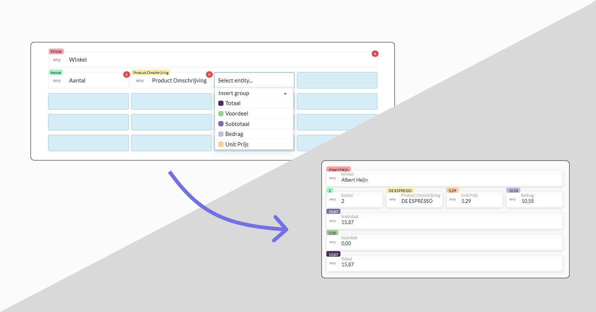Expand the Insert group submenu arrow
Image resolution: width=596 pixels, height=312 pixels.
tap(285, 94)
